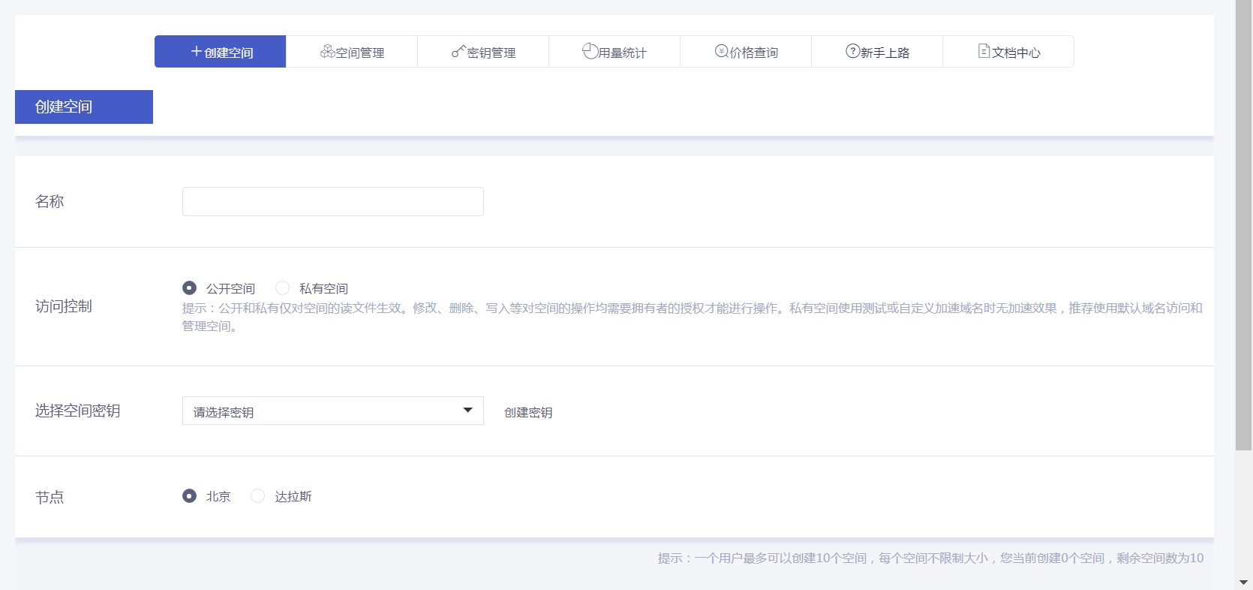The width and height of the screenshot is (1253, 590).
Task: Click the cubes icon beside 空间管理
Action: point(327,51)
